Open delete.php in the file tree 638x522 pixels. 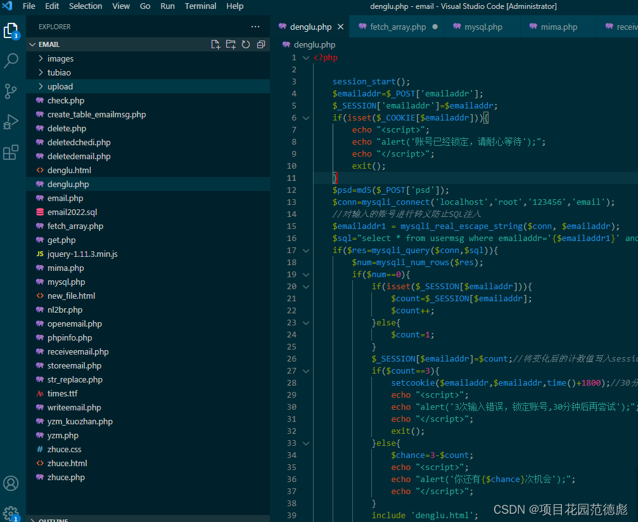click(x=148, y=128)
